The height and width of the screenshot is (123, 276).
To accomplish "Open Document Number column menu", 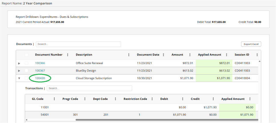I will pyautogui.click(x=68, y=55).
